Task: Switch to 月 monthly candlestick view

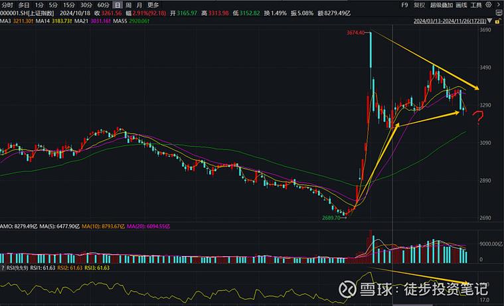Action: click(x=137, y=5)
